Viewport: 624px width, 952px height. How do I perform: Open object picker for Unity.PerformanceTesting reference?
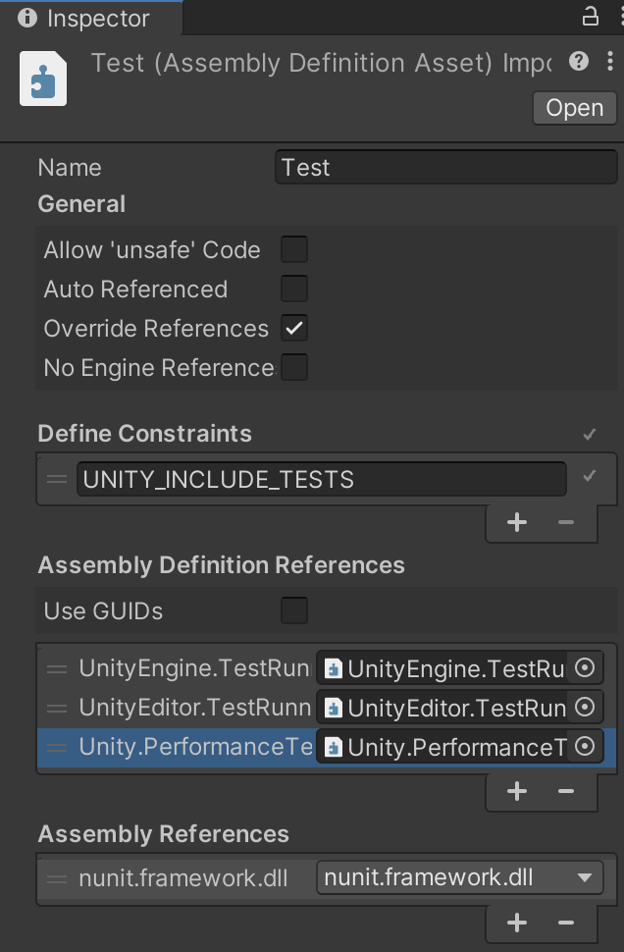(585, 747)
